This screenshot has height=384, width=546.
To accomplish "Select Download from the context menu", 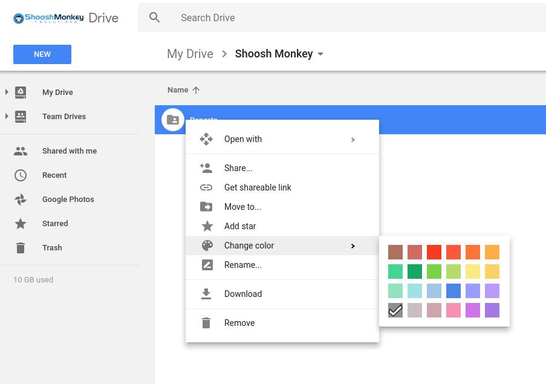I will 243,294.
